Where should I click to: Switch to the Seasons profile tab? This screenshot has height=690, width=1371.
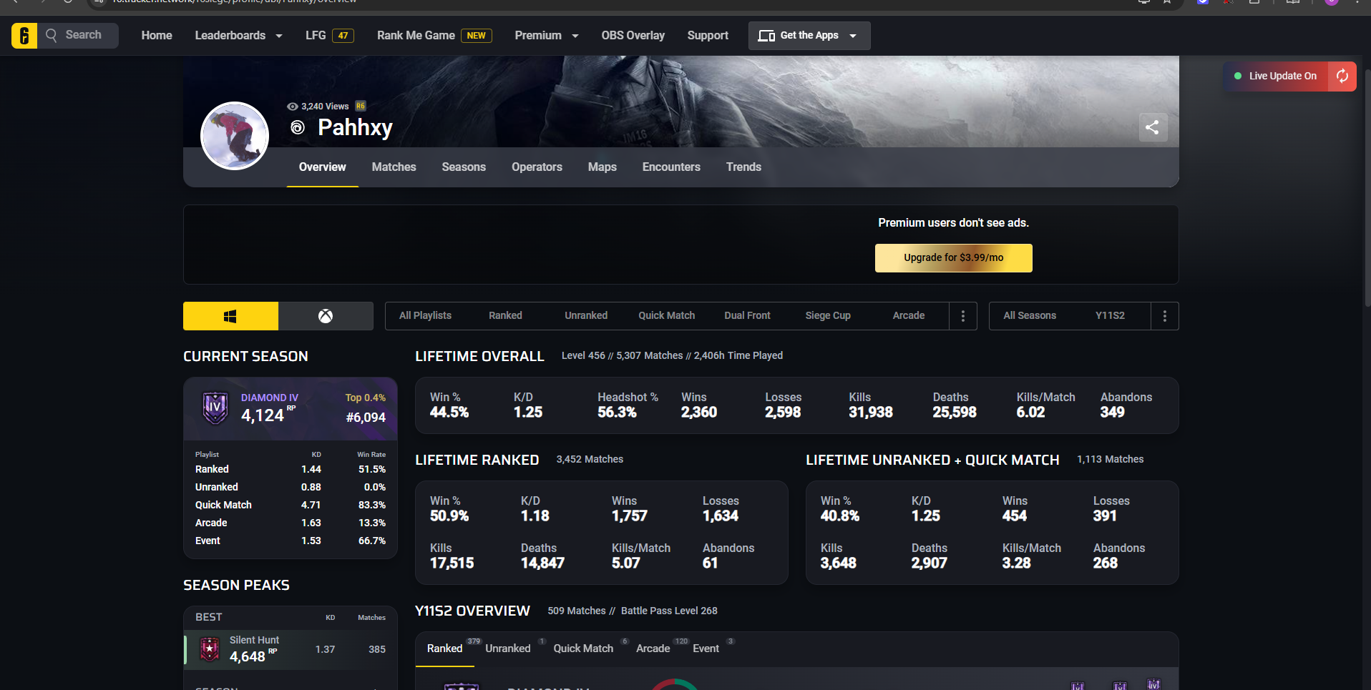tap(464, 167)
